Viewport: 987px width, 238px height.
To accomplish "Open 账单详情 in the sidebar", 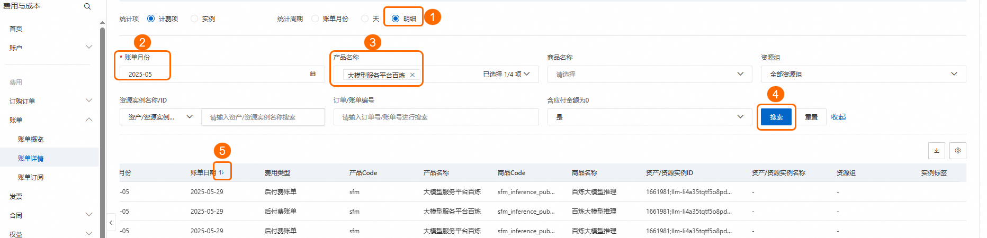I will pyautogui.click(x=31, y=158).
